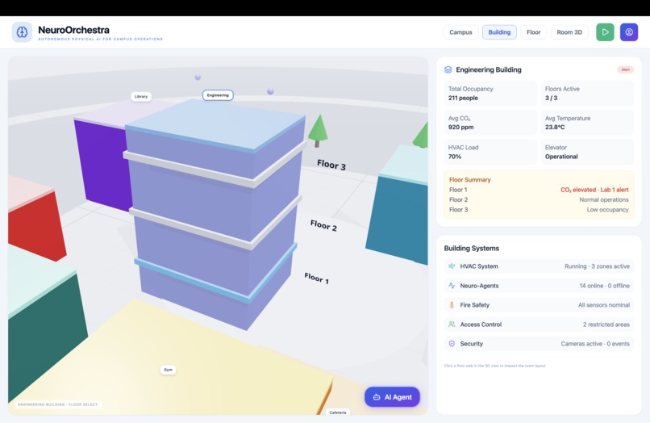
Task: Click the Fire Safety thermometer icon
Action: click(x=452, y=304)
